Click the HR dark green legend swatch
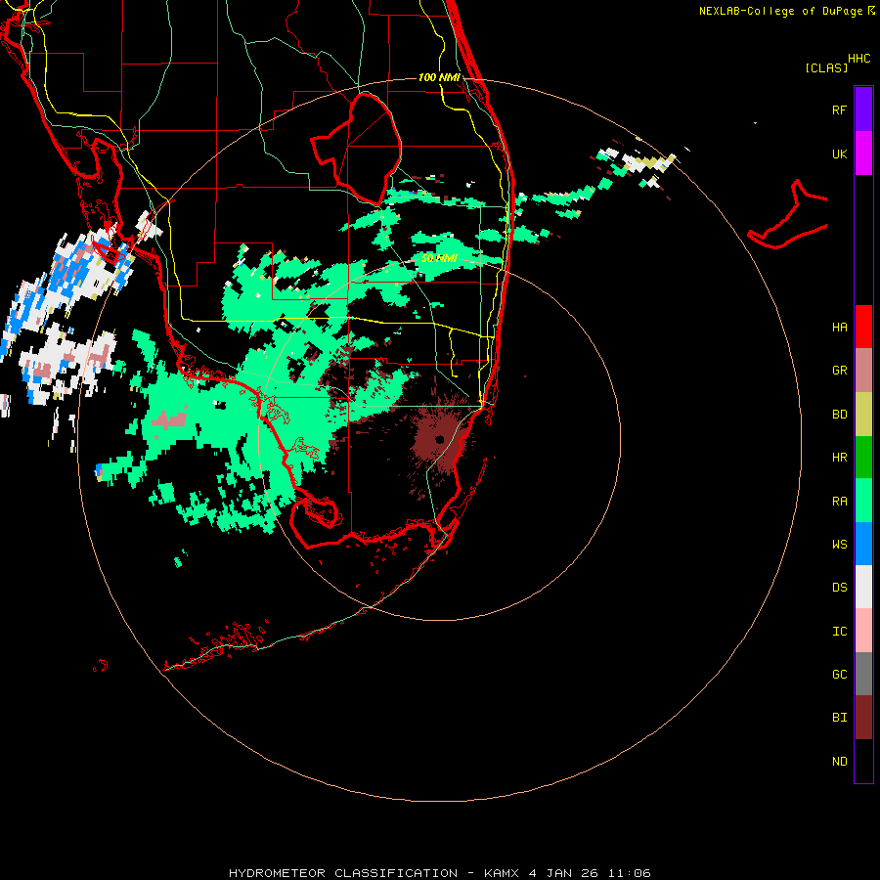Viewport: 880px width, 880px height. 863,458
